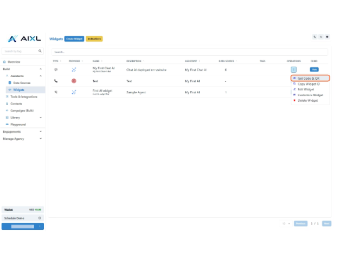Click the phone icon in top-right toolbar
This screenshot has width=340, height=265.
pyautogui.click(x=315, y=37)
